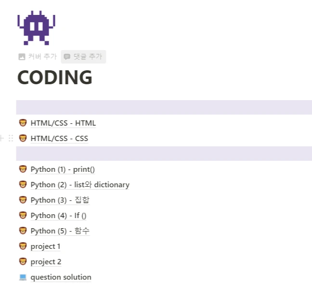Open the Python (3) - 집합 page
Screen dimensions: 312x284
point(60,200)
